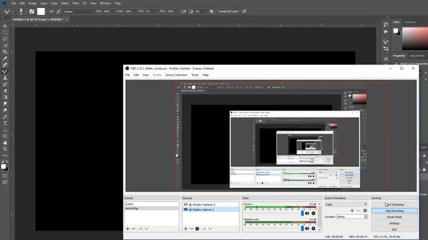The width and height of the screenshot is (428, 240).
Task: Open Mic/Aux mixer settings gear
Action: 314,213
